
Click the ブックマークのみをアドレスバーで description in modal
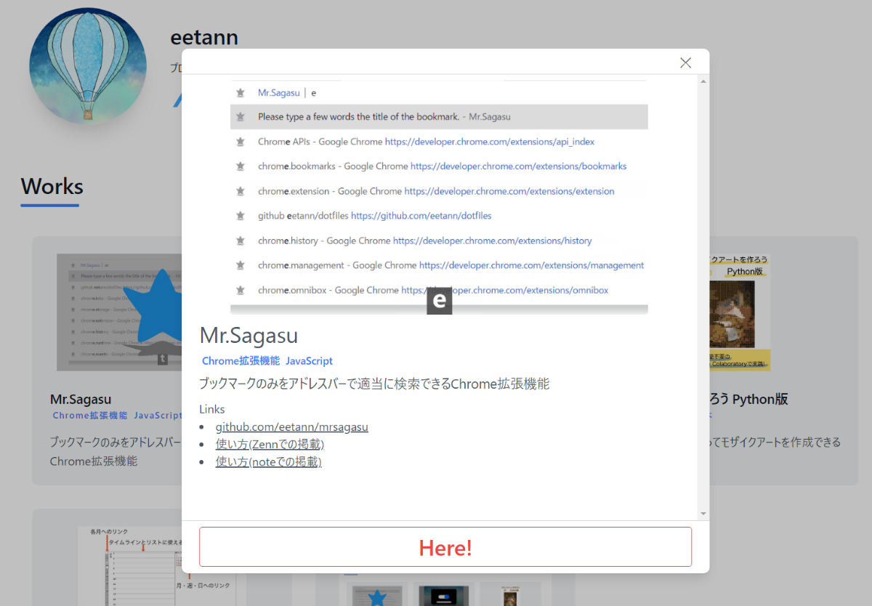click(374, 384)
